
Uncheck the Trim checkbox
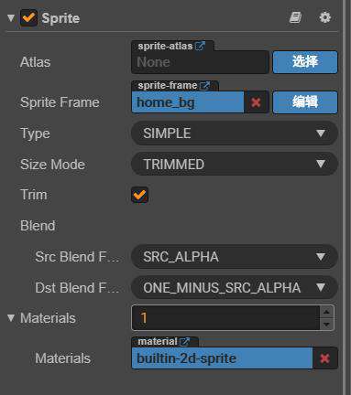[x=139, y=195]
